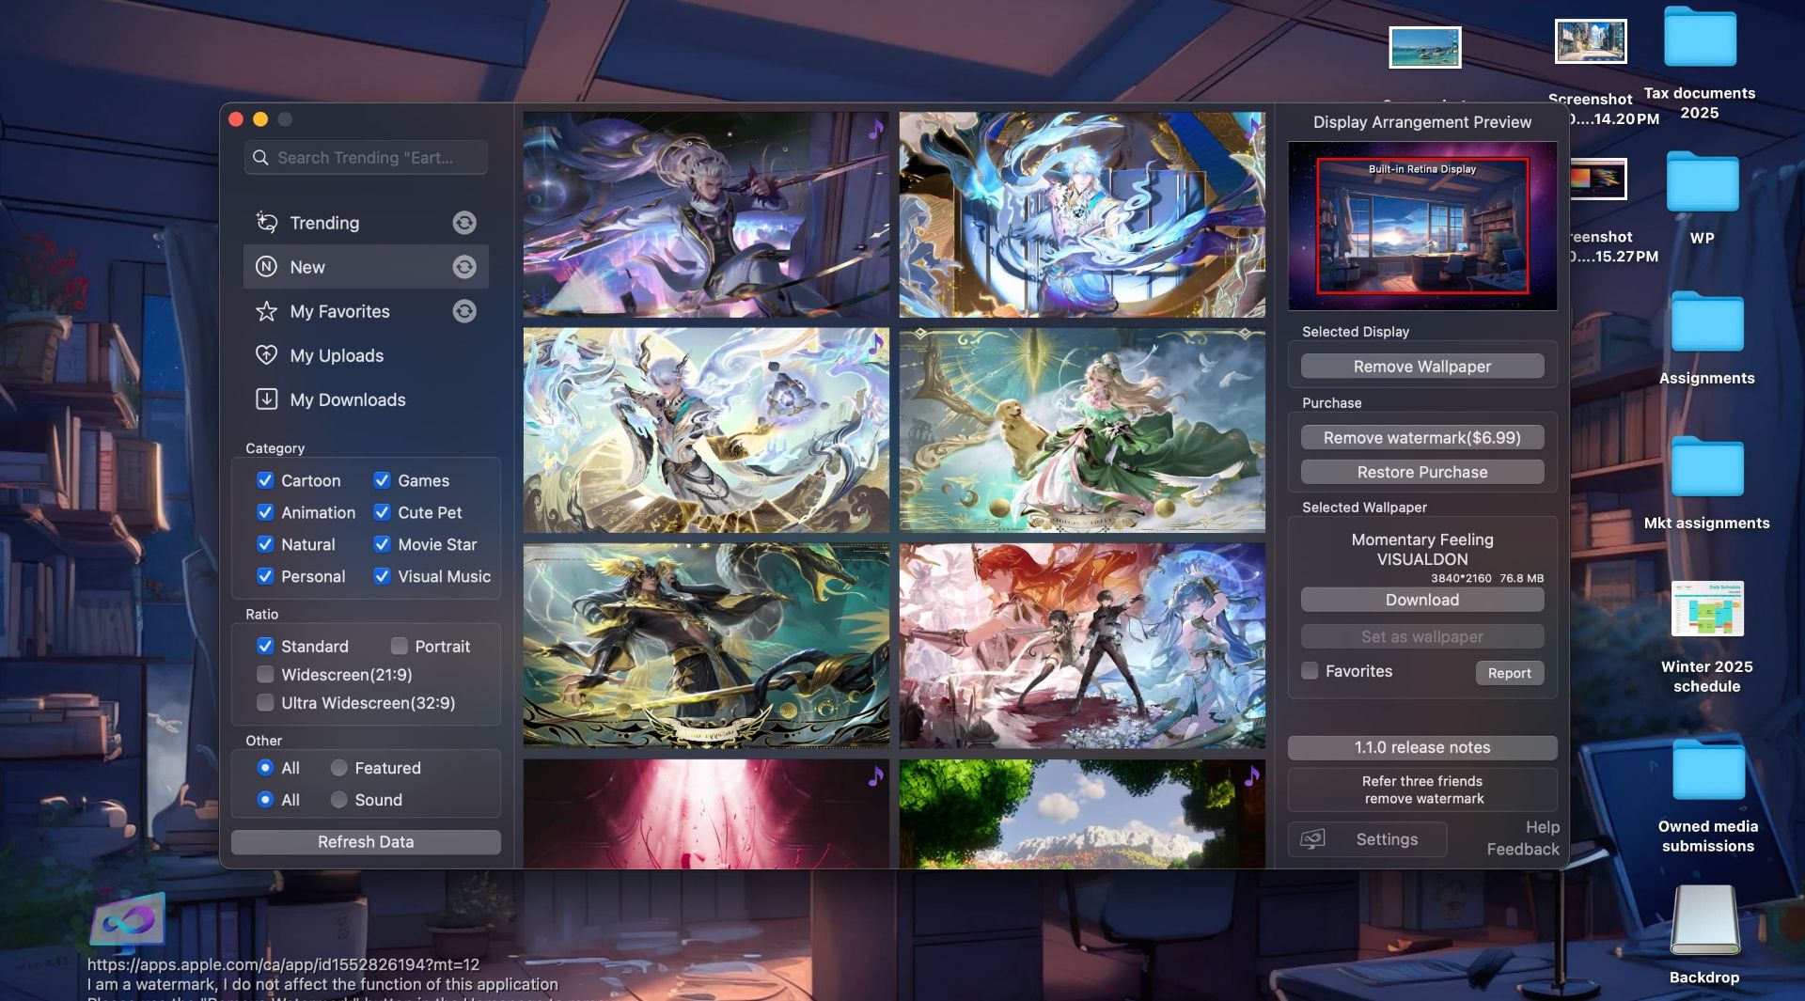
Task: Uncheck the Cartoon category checkbox
Action: coord(265,480)
